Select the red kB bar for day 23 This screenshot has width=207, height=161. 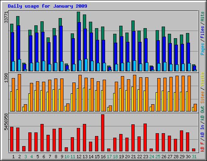coord(145,138)
